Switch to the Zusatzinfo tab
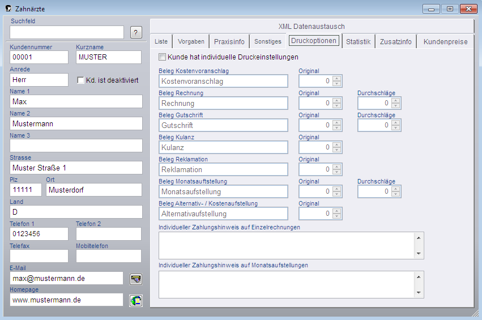 395,41
